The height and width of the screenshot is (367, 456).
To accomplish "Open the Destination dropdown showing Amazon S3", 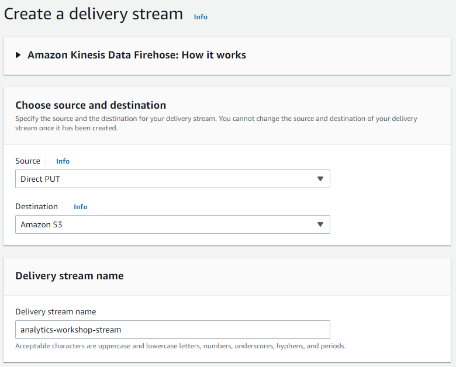I will 172,224.
